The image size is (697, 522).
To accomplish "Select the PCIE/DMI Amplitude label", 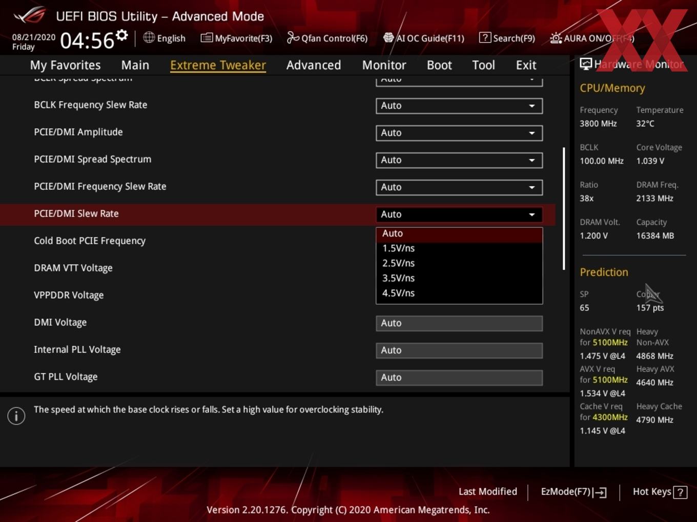I will click(x=78, y=132).
